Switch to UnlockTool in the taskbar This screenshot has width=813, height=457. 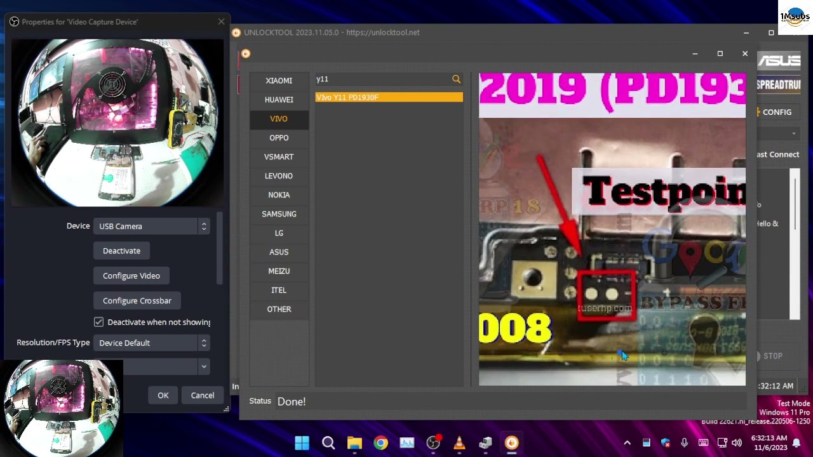click(x=511, y=442)
